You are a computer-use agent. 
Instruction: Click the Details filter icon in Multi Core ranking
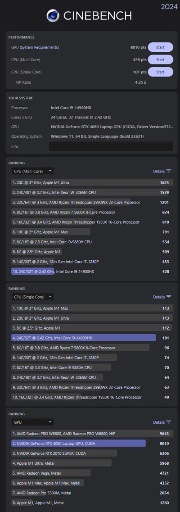coord(169,171)
